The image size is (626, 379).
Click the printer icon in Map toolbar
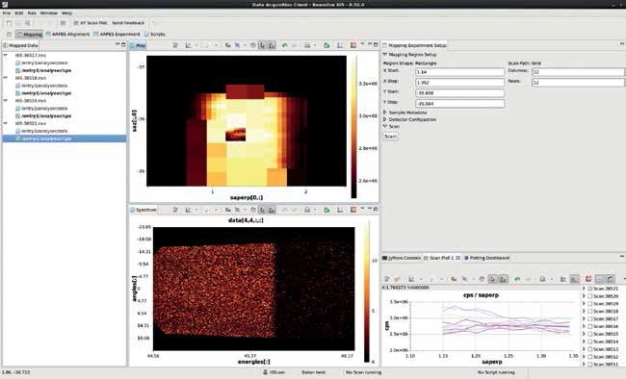[307, 45]
